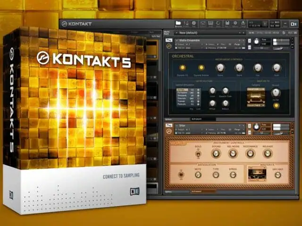This screenshot has width=302, height=226.
Task: Select the Options tab under Sitar panel
Action: pos(177,192)
